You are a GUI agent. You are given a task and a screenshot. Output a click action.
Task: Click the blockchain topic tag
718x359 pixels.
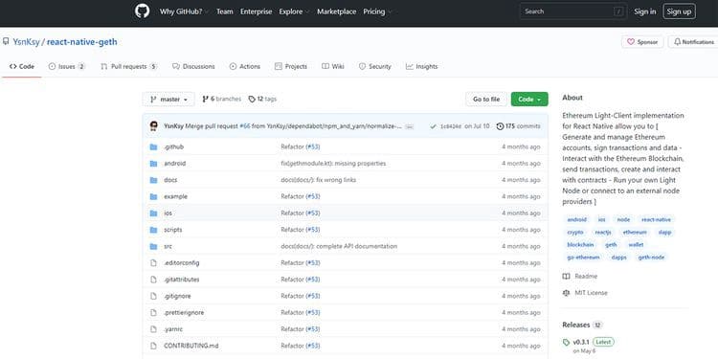click(x=580, y=245)
